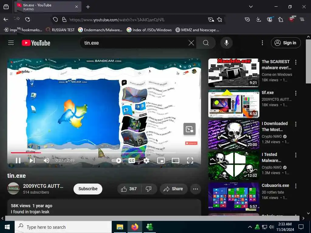Screen dimensions: 311x233
Task: Pause the tin.exe video
Action: pyautogui.click(x=18, y=160)
